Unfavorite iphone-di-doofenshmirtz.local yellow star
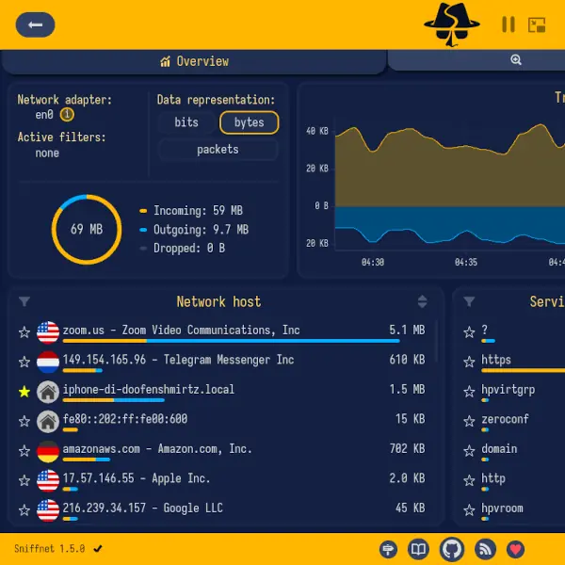The height and width of the screenshot is (565, 565). (x=24, y=391)
